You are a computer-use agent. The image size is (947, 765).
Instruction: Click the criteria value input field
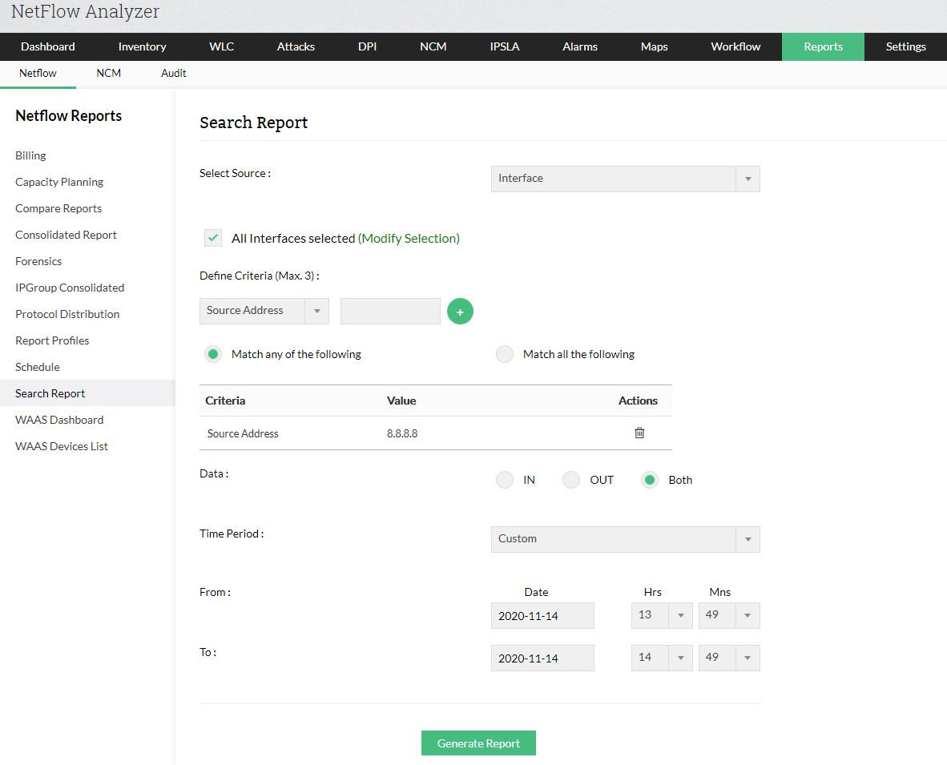click(390, 311)
